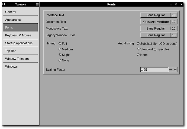Click the plus button for Scaling Factor
The height and width of the screenshot is (129, 187).
(175, 70)
